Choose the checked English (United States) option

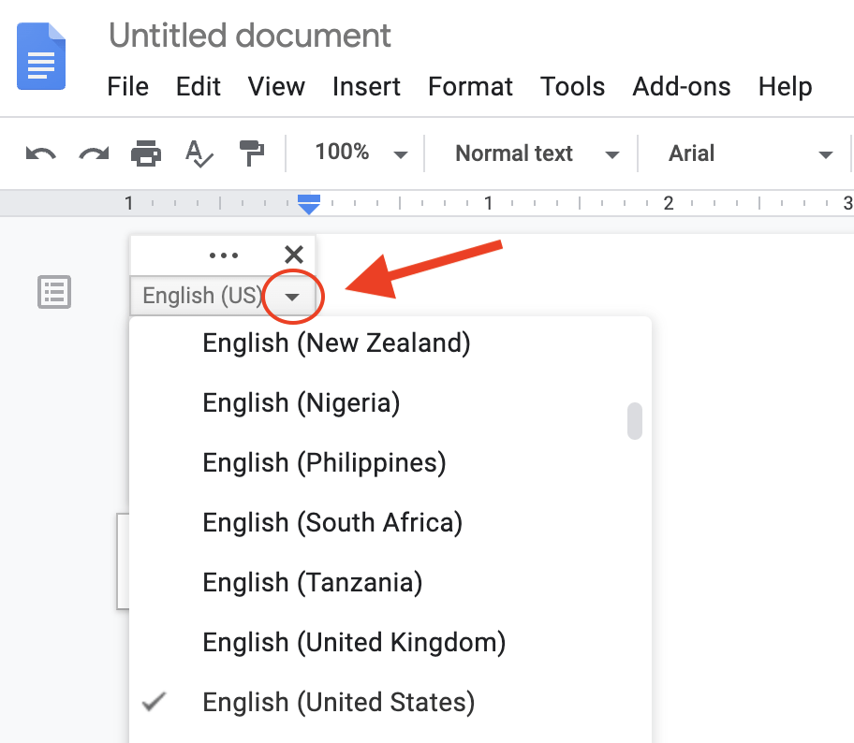tap(338, 702)
